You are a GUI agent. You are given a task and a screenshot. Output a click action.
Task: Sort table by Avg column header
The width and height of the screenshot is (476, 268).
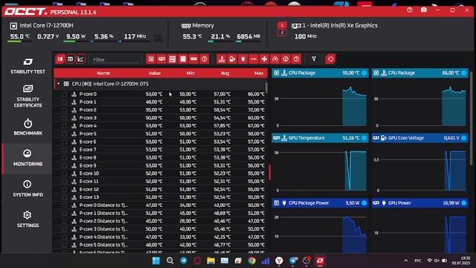point(225,73)
